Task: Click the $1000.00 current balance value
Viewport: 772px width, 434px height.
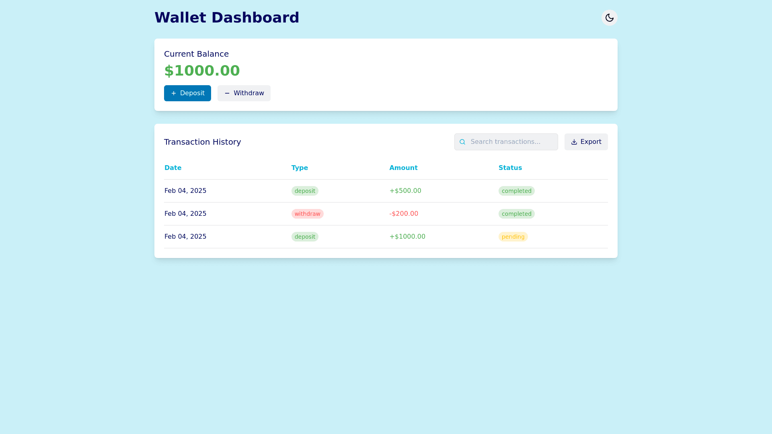Action: 202,71
